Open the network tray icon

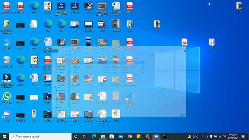[220, 136]
